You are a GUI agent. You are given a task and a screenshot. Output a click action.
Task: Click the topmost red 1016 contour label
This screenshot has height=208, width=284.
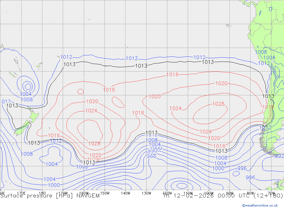tap(172, 74)
